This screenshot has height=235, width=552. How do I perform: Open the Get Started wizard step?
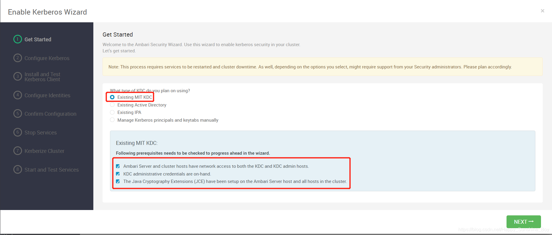[x=38, y=40]
